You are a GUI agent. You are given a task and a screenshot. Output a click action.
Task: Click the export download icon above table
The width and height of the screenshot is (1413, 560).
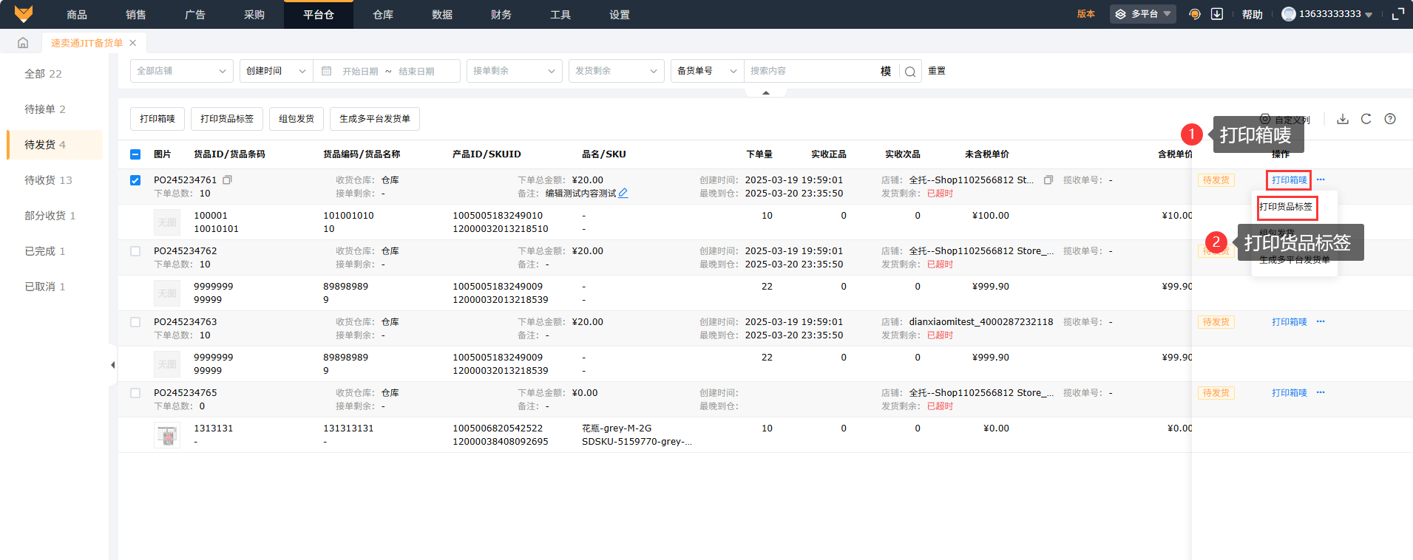pos(1343,119)
